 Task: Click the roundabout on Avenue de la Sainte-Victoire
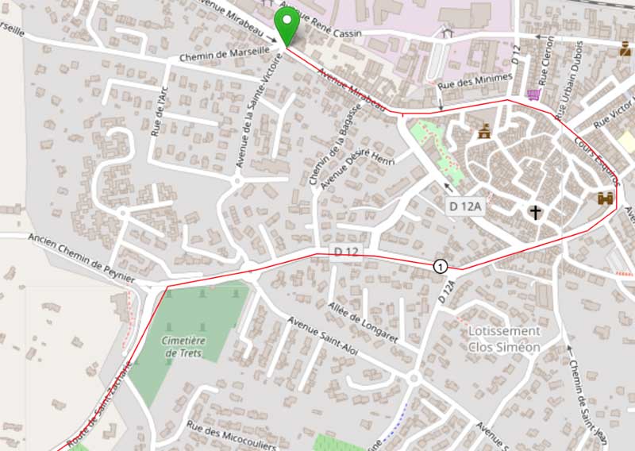pyautogui.click(x=237, y=181)
